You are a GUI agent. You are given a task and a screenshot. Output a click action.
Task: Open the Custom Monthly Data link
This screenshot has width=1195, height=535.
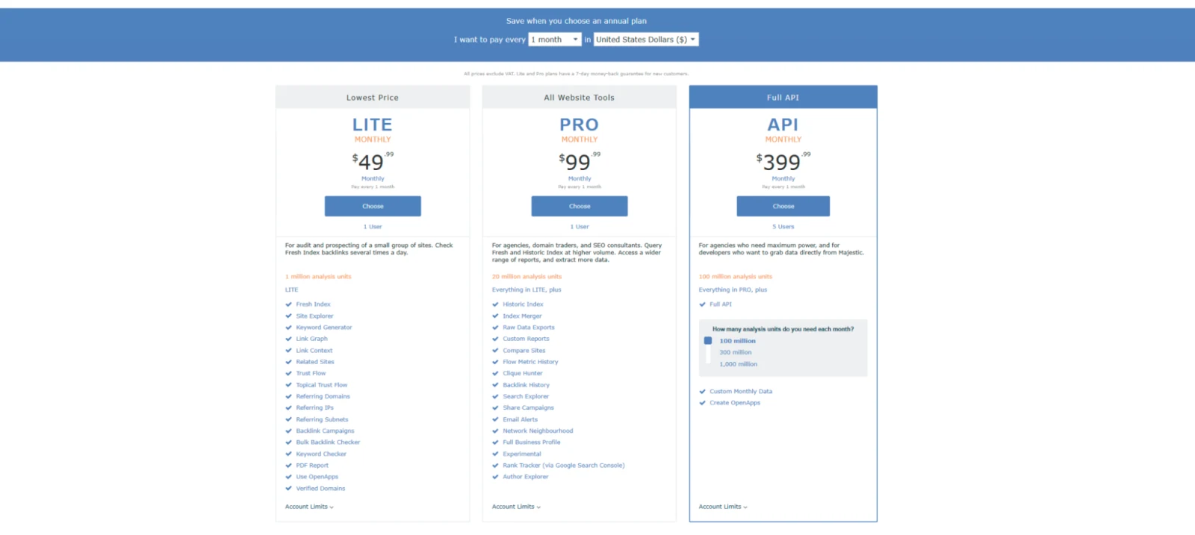pyautogui.click(x=741, y=391)
